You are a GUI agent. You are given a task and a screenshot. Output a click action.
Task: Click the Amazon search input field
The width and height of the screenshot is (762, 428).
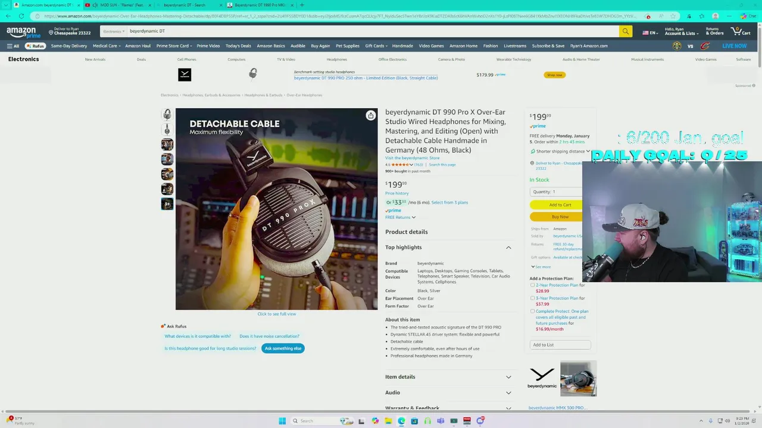click(372, 31)
